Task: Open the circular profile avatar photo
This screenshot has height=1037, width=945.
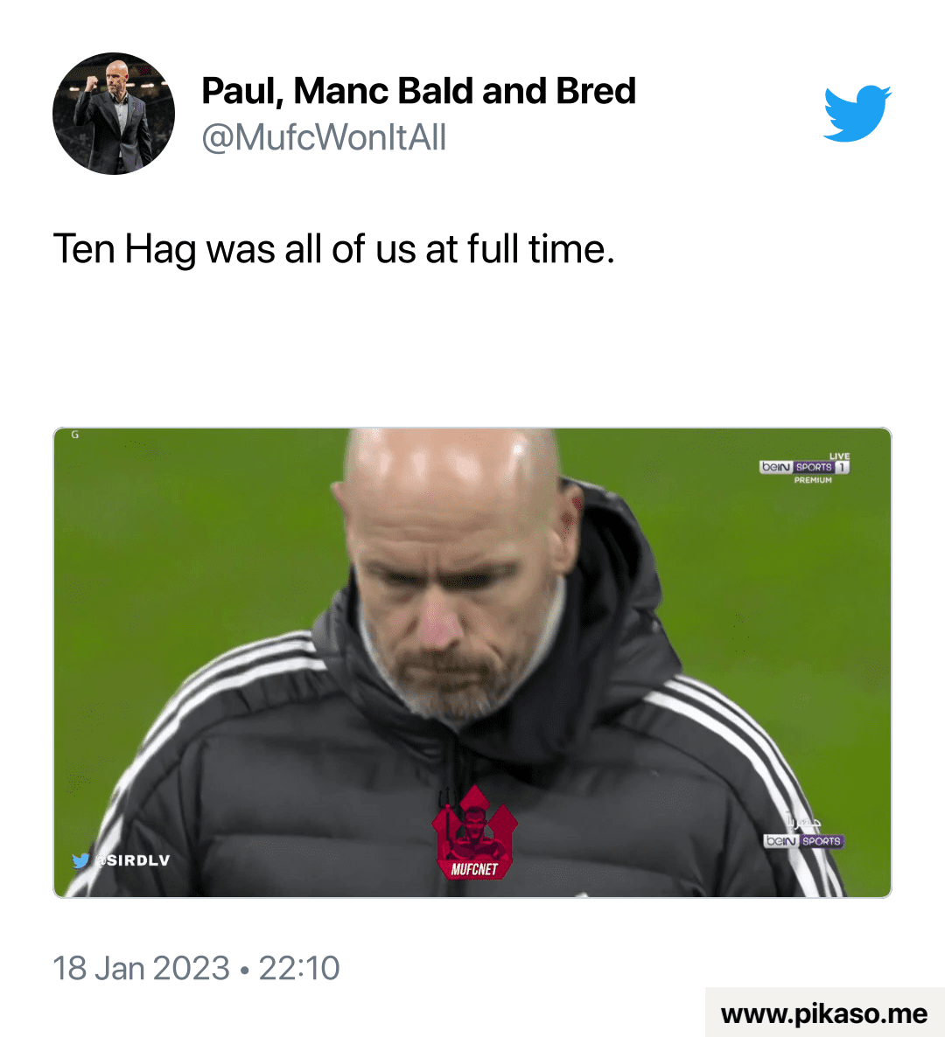Action: [114, 114]
